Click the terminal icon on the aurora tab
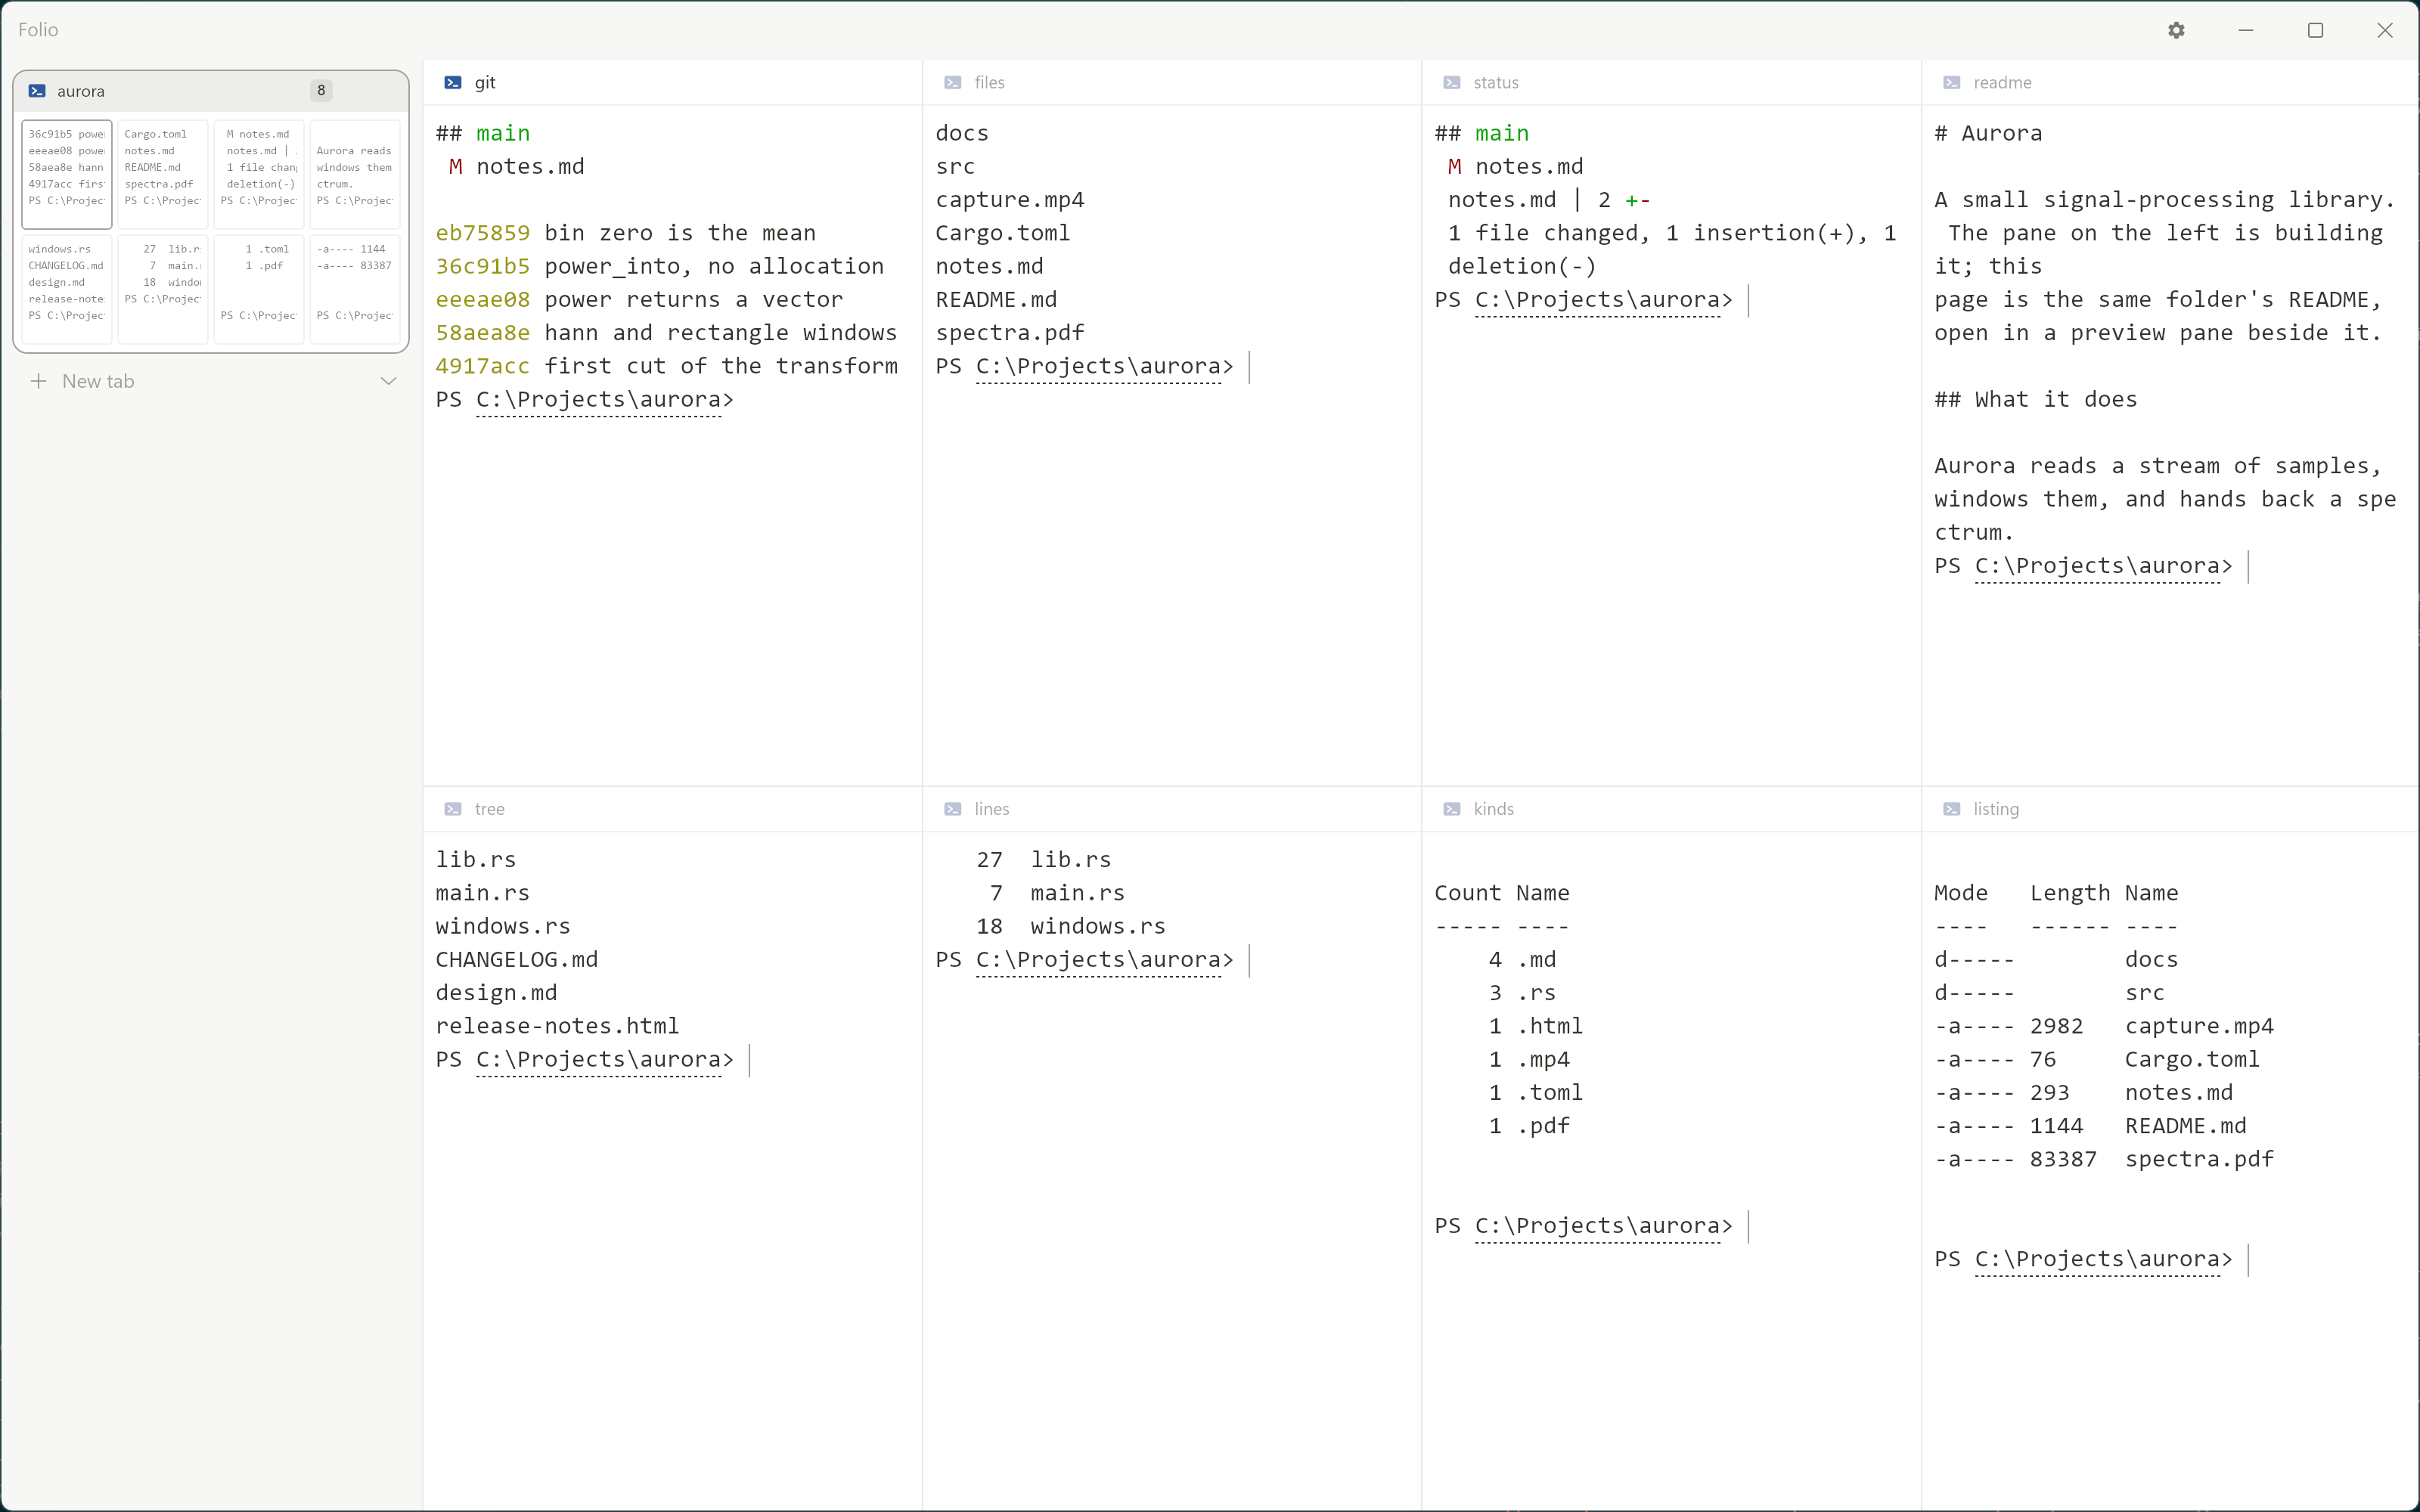 [37, 91]
